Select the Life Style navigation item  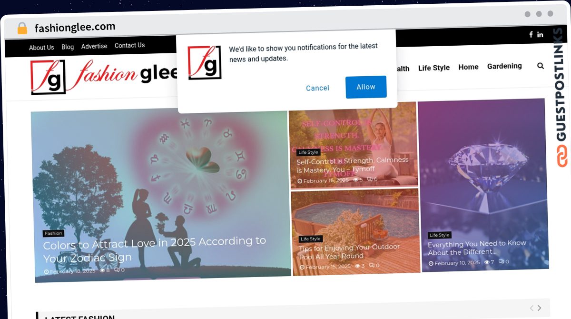click(434, 68)
